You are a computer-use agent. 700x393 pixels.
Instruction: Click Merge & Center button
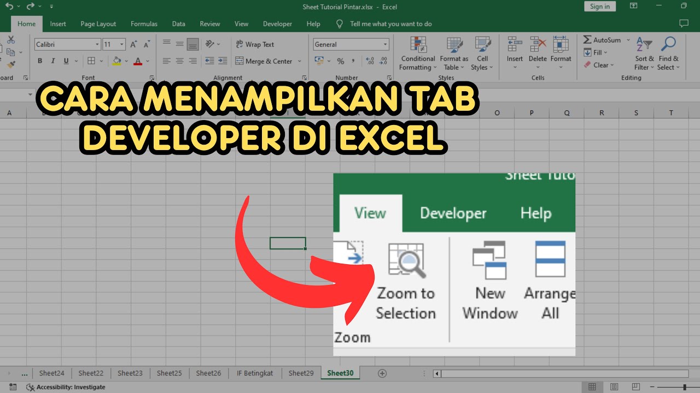point(265,61)
